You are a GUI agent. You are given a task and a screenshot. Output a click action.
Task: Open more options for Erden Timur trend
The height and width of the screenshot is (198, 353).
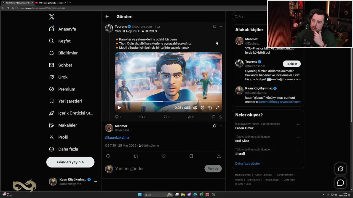pyautogui.click(x=299, y=125)
